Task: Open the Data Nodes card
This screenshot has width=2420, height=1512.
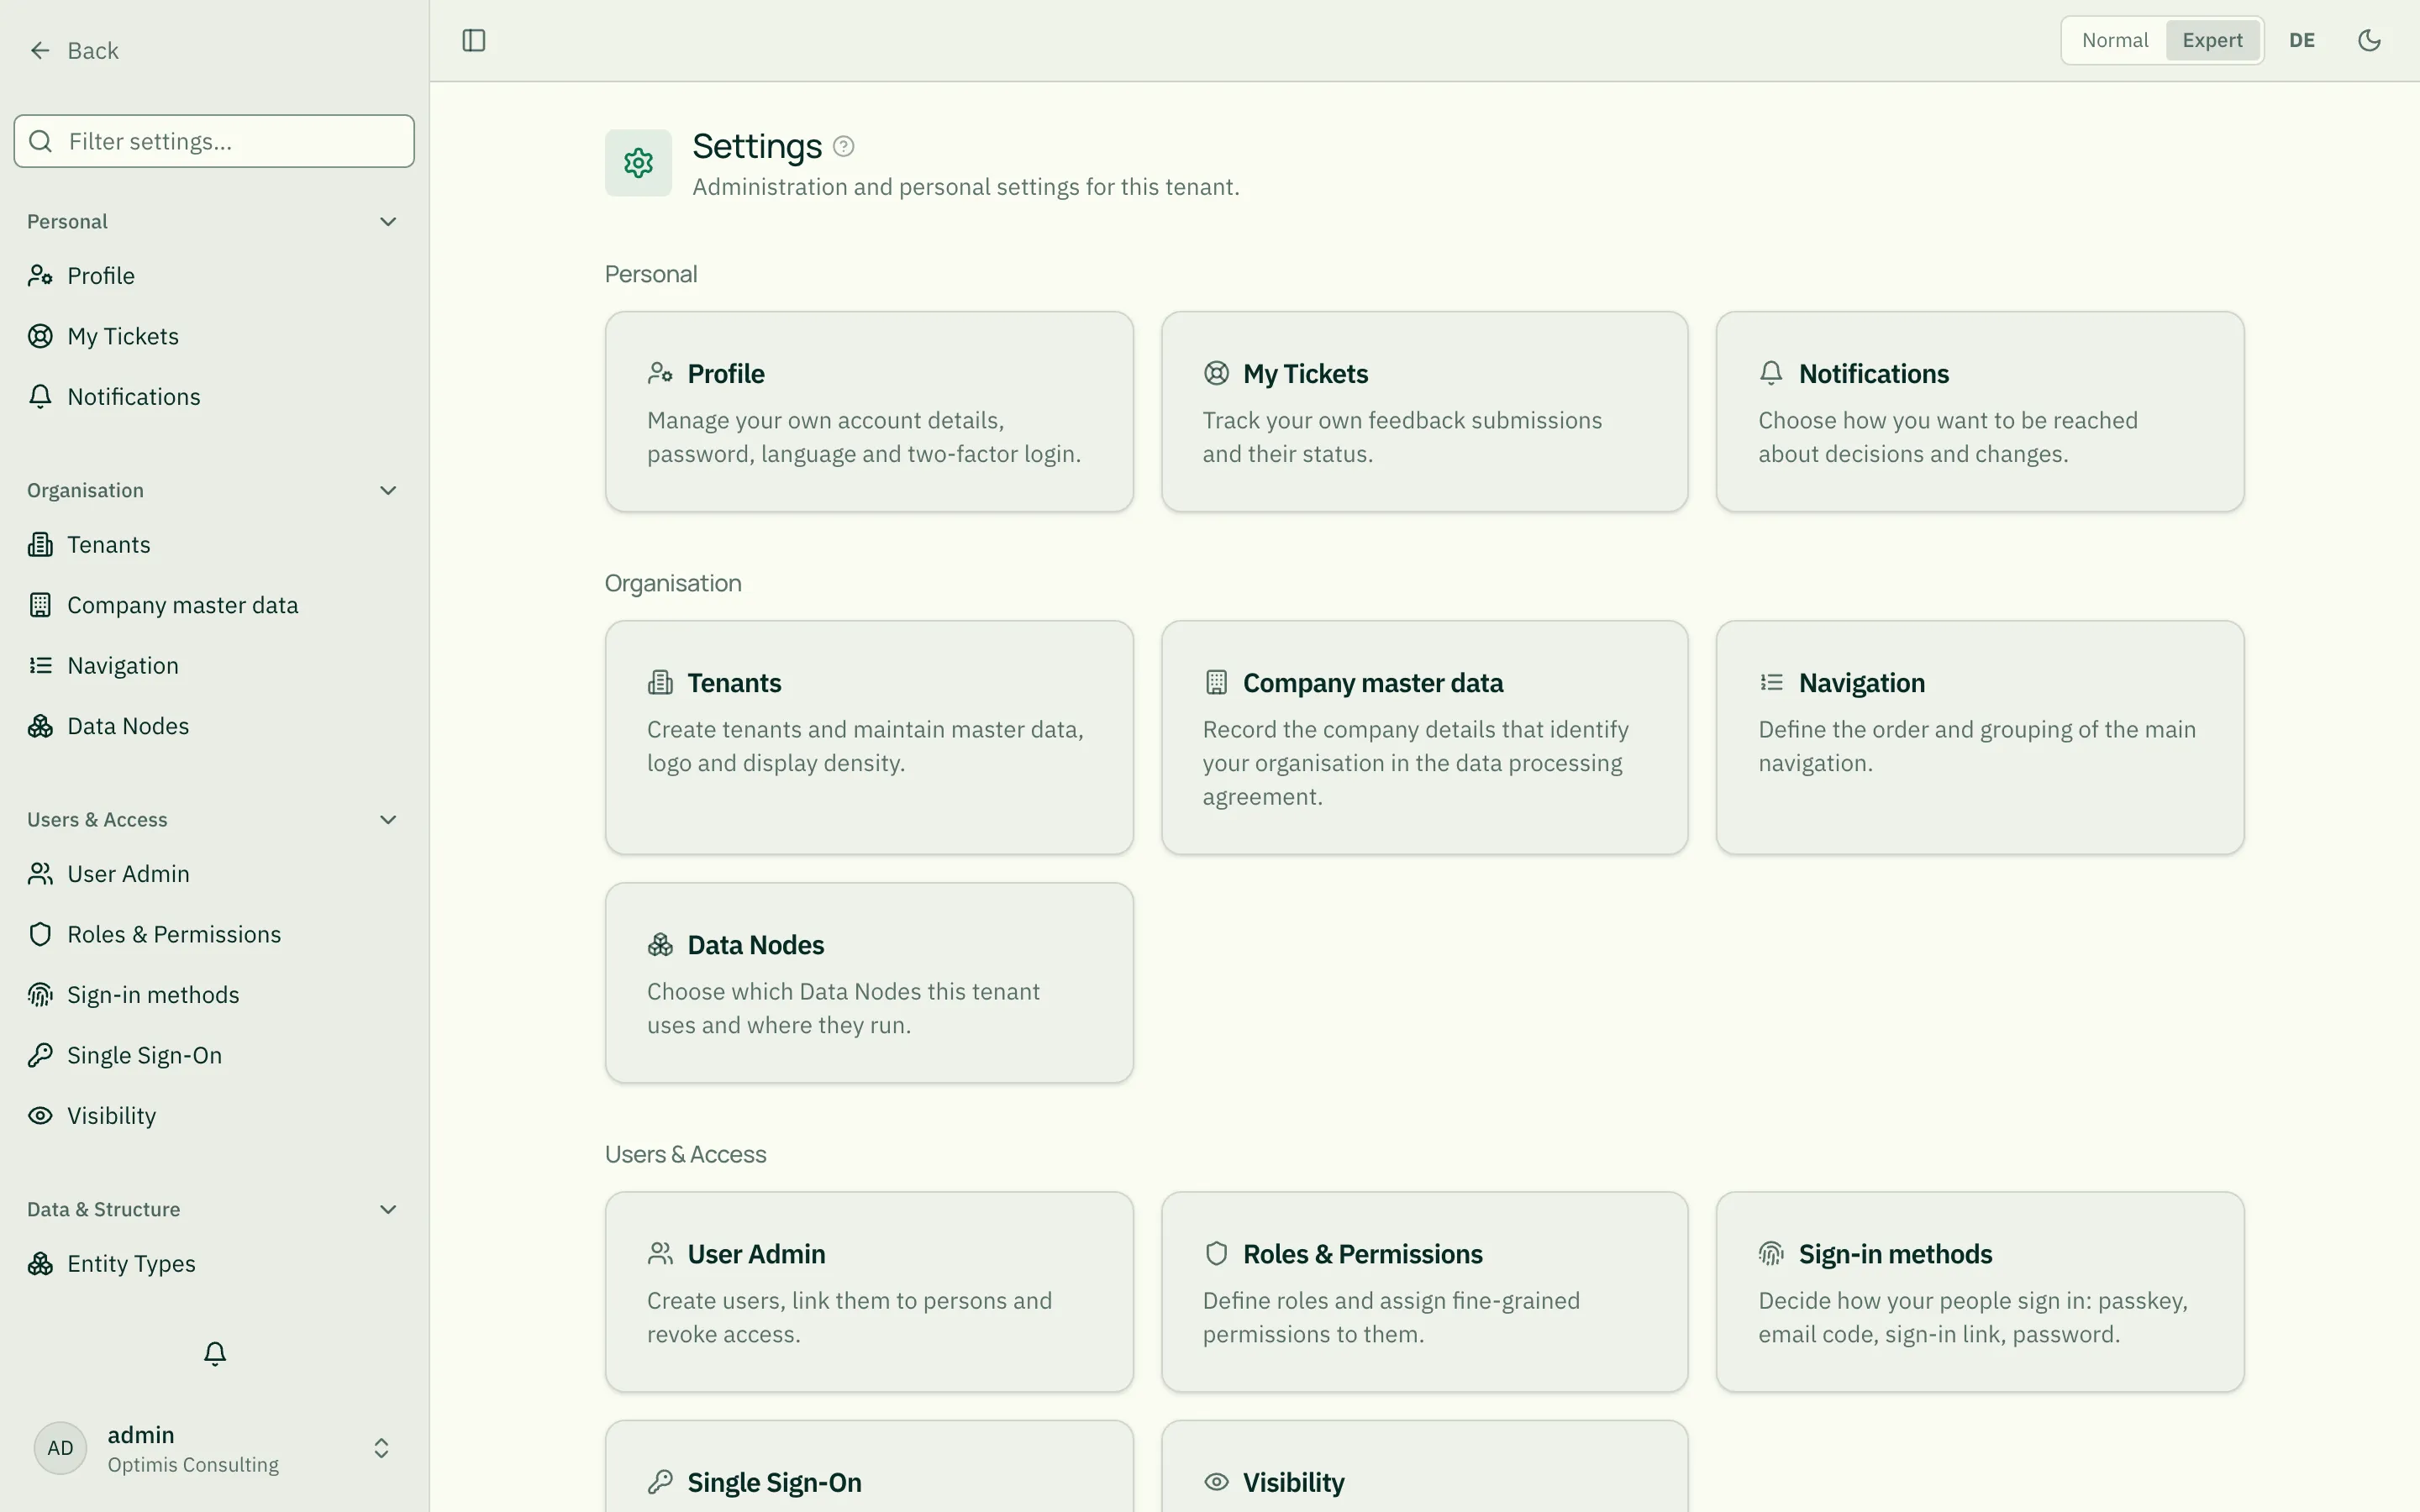Action: (x=869, y=983)
